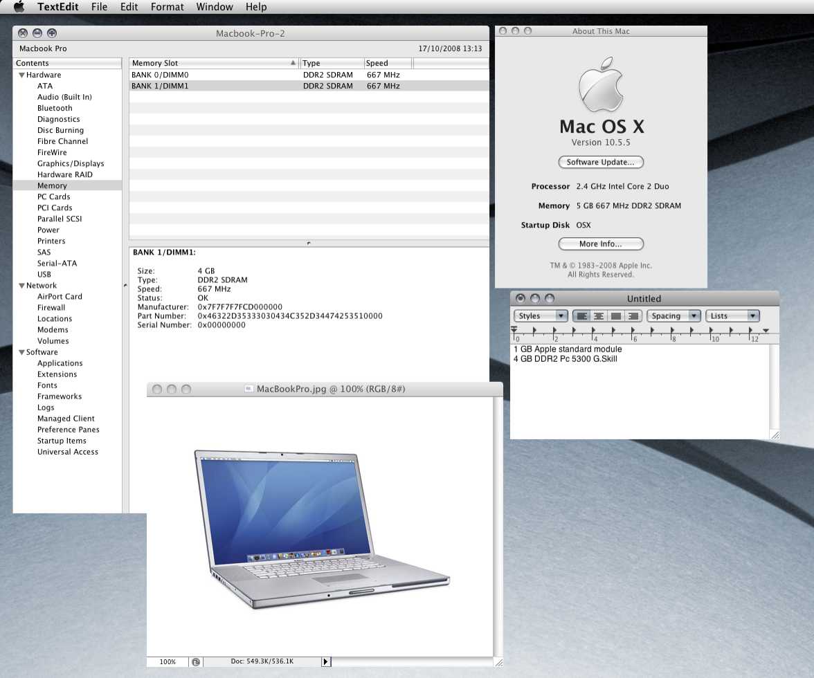Click the Software Update button

[x=601, y=162]
